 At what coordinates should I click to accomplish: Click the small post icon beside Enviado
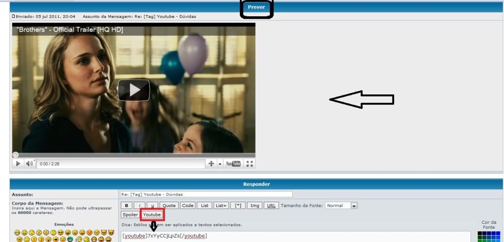point(13,16)
